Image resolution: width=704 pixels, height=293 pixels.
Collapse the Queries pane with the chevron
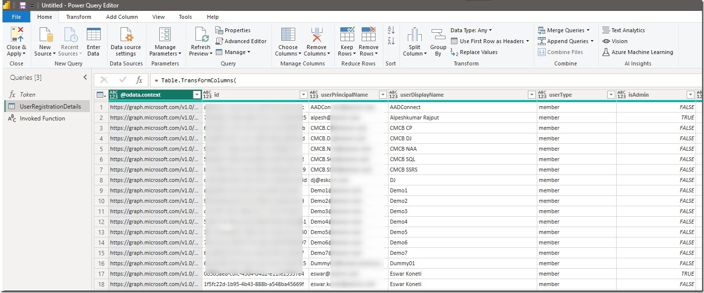point(85,77)
